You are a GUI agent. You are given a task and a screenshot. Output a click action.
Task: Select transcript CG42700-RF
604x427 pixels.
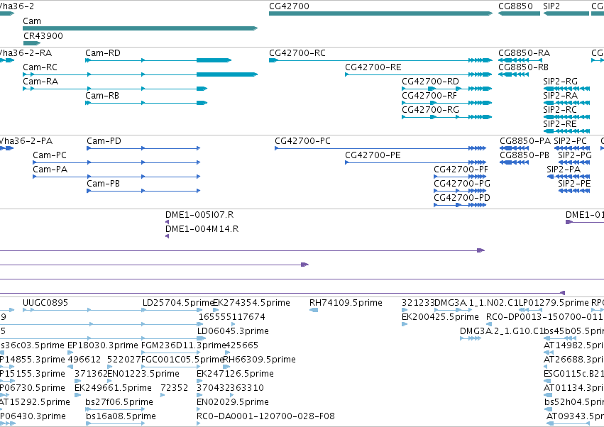pyautogui.click(x=447, y=103)
